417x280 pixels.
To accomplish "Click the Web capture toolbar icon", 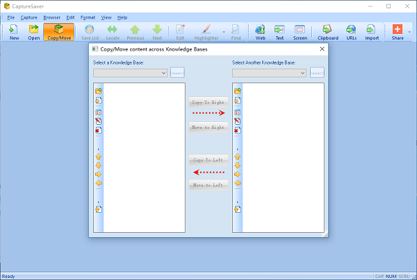I will coord(260,32).
